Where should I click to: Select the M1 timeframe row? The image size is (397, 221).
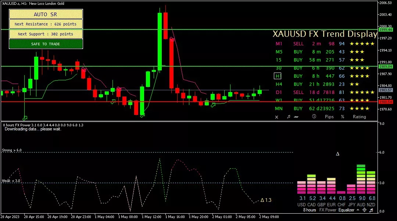(325, 43)
